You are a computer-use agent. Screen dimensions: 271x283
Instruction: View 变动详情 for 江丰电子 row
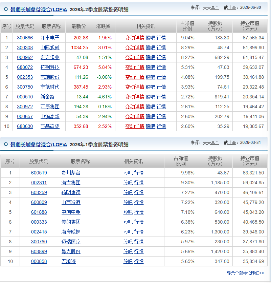(x=135, y=38)
